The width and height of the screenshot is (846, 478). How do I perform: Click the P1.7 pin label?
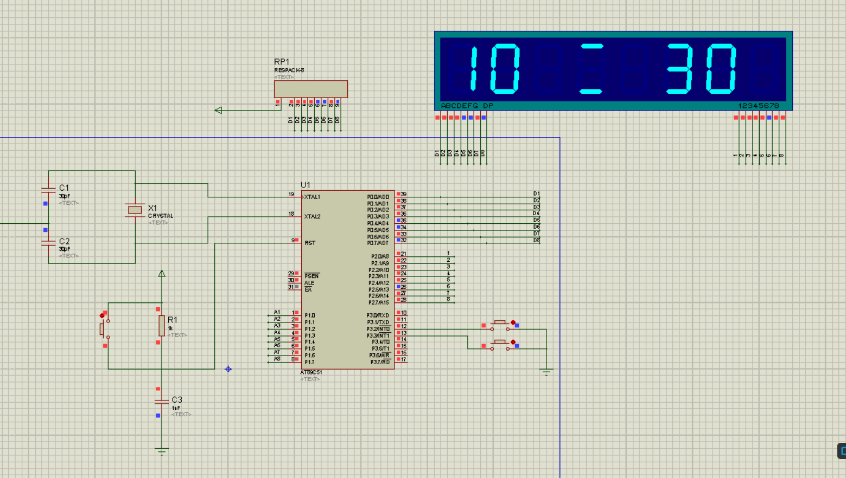(309, 362)
